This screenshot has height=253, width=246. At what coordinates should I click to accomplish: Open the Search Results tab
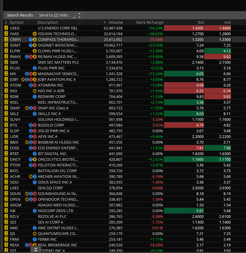point(20,15)
